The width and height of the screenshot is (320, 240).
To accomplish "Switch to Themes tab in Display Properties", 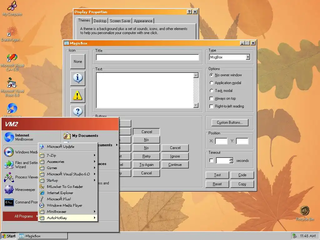I will click(84, 20).
